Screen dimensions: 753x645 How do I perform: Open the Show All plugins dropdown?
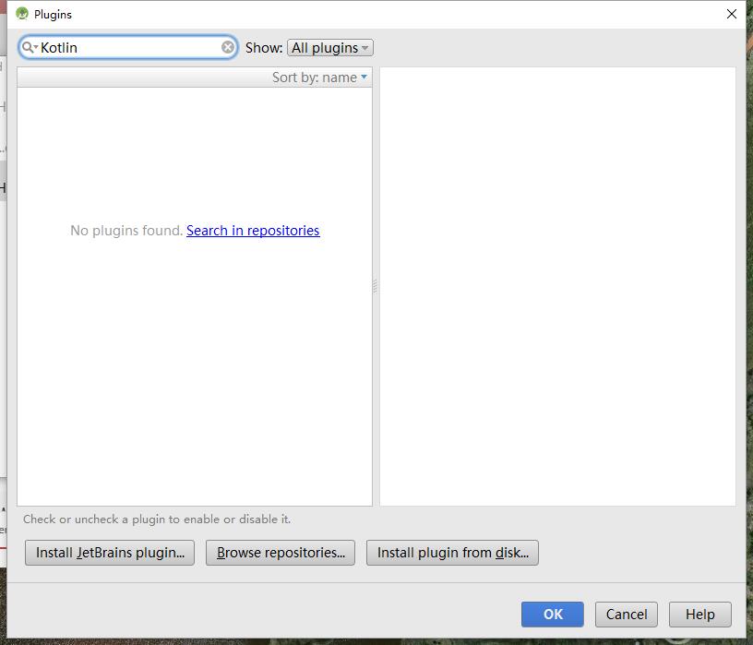pyautogui.click(x=330, y=48)
